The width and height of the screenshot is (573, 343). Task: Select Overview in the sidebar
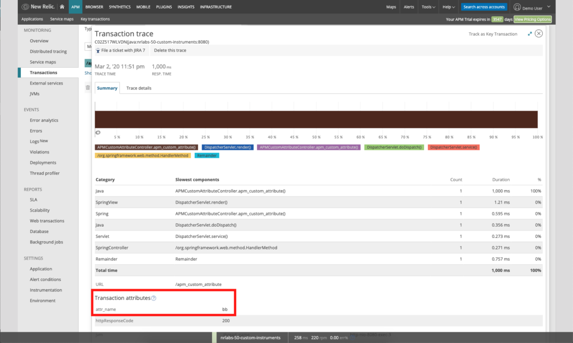pos(39,41)
